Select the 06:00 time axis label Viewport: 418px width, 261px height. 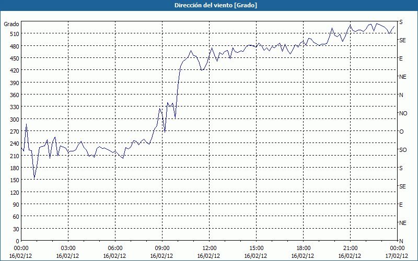pos(115,248)
